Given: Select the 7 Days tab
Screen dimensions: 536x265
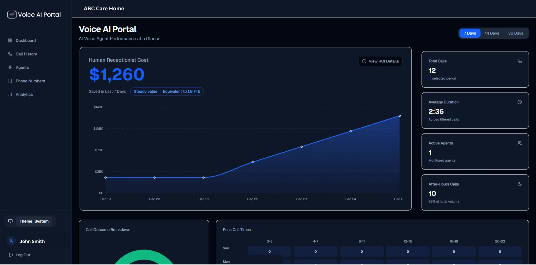Looking at the screenshot, I should point(470,33).
